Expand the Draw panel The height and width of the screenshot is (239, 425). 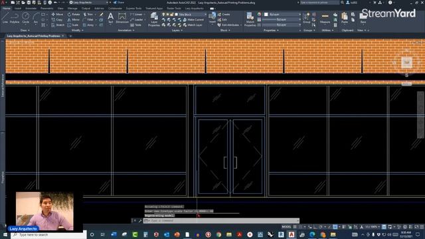click(x=25, y=31)
